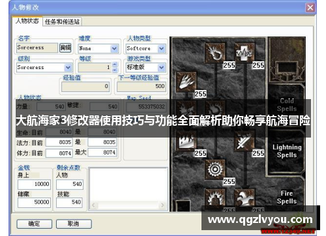This screenshot has width=326, height=236.
Task: Increase level with stepper up arrow
Action: 115,65
